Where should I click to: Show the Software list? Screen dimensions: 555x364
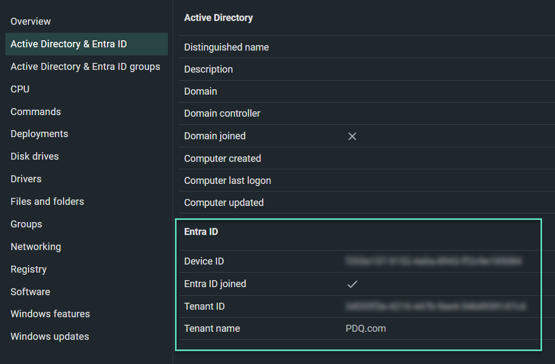[31, 292]
